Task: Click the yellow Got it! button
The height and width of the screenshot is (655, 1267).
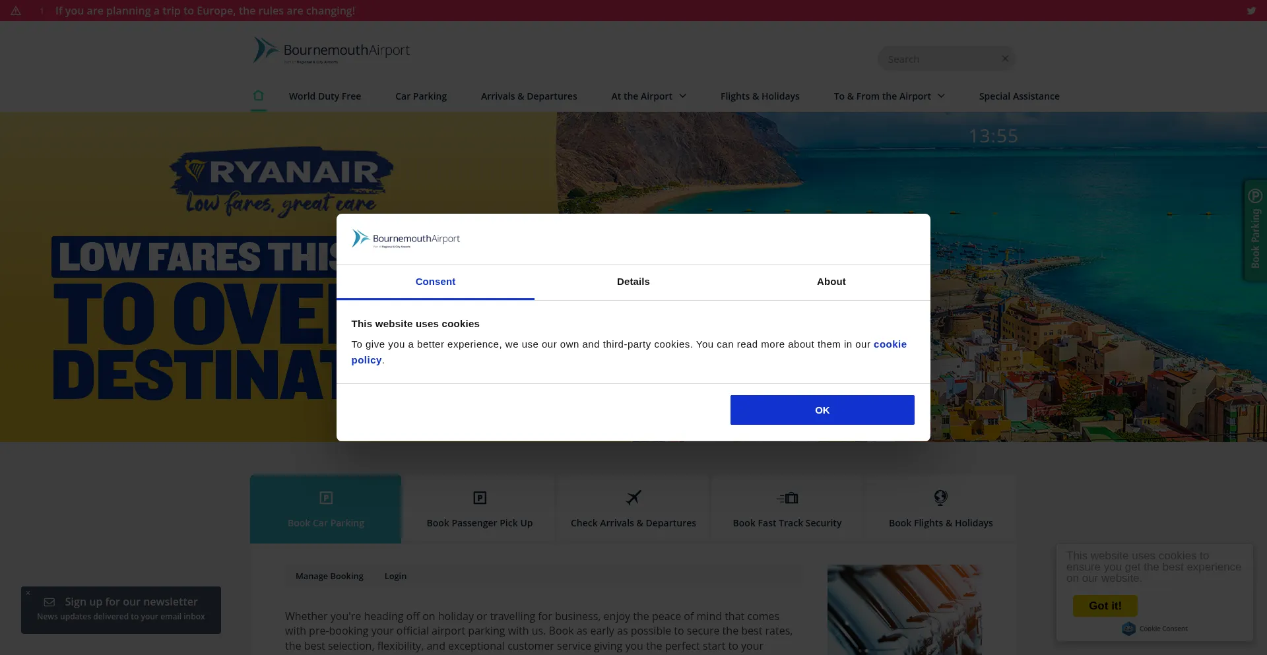Action: [x=1105, y=606]
